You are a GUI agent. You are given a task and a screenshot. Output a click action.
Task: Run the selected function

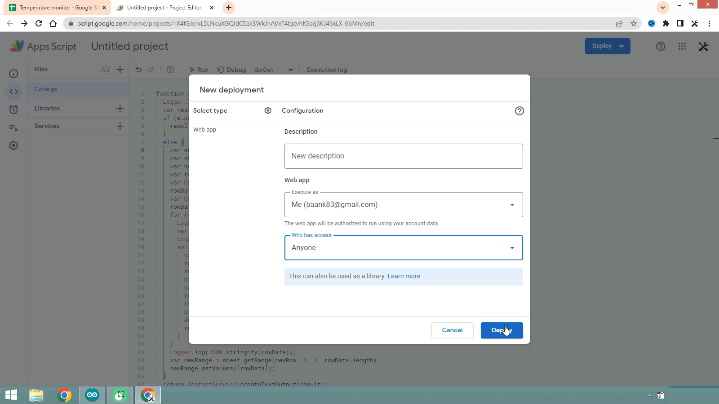(x=199, y=70)
